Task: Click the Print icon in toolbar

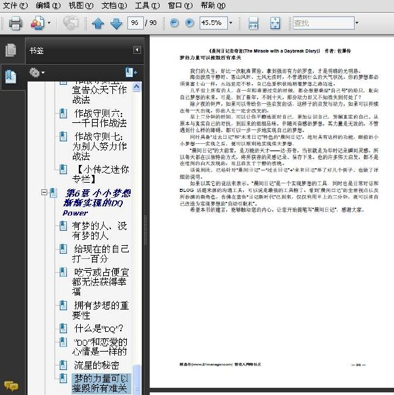Action: tap(16, 23)
